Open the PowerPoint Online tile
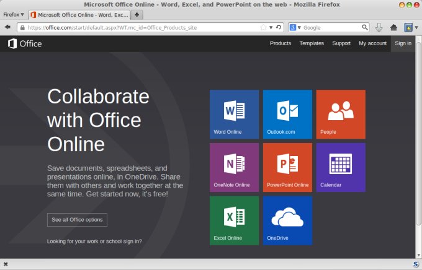Image resolution: width=422 pixels, height=270 pixels. [x=287, y=167]
